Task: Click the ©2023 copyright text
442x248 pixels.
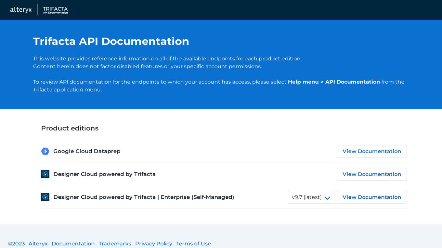Action: 16,243
